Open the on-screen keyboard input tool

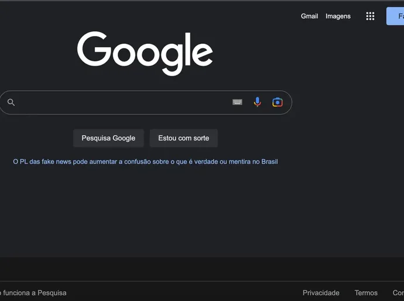click(x=237, y=102)
